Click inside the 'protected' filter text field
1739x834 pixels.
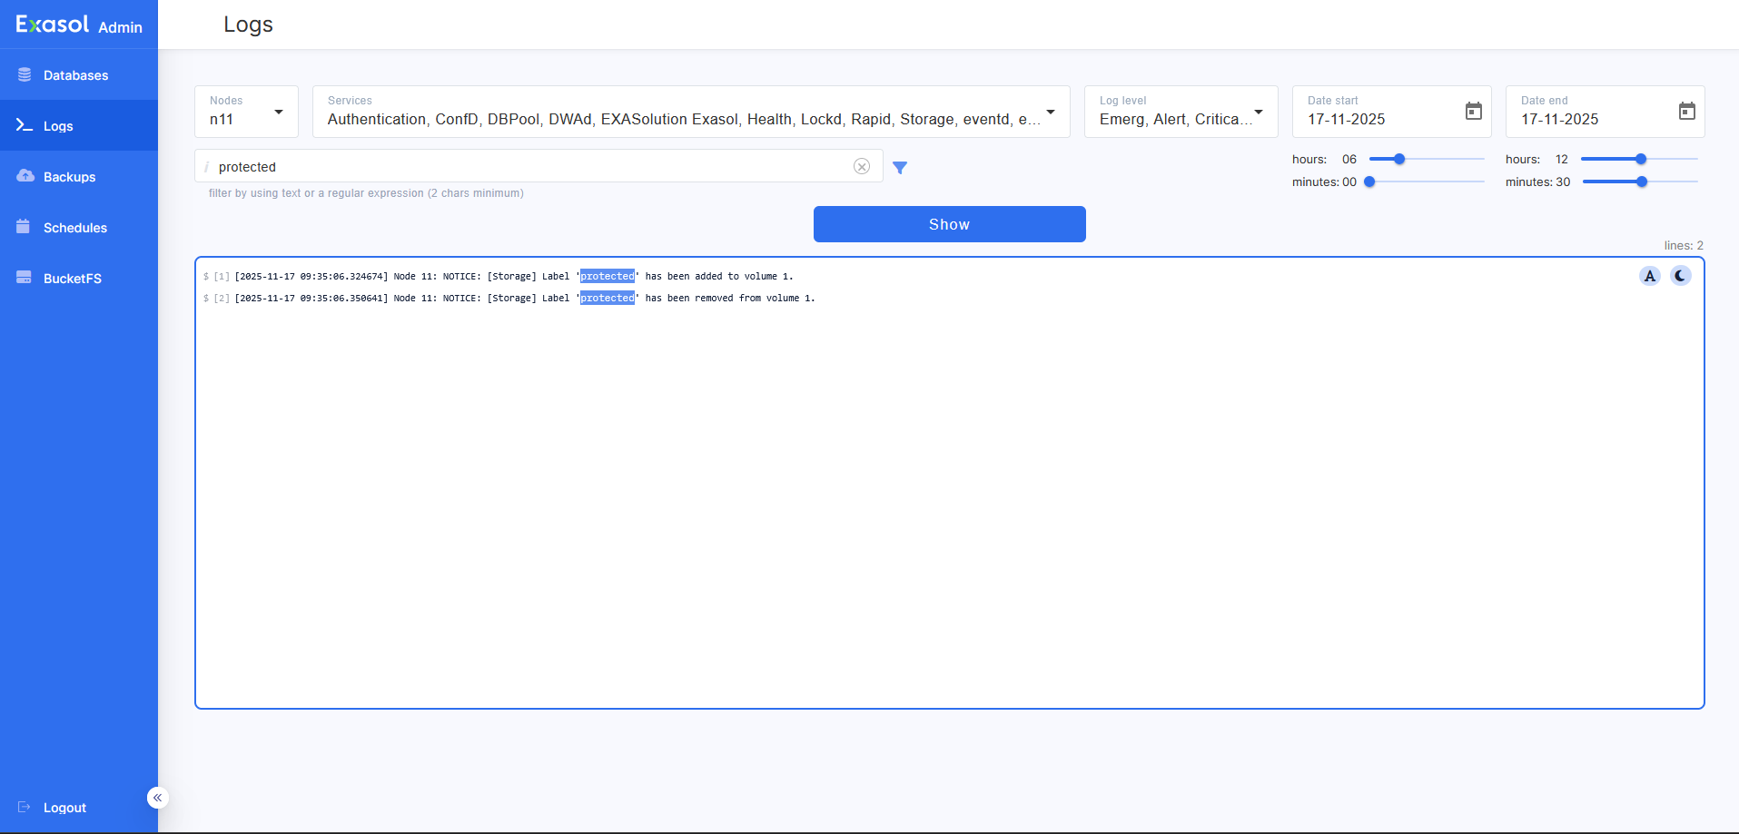click(x=454, y=166)
